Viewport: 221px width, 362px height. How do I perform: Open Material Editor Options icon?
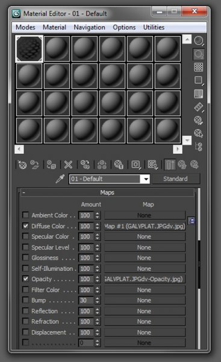198,120
